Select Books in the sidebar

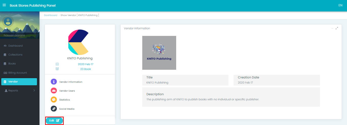[x=12, y=64]
